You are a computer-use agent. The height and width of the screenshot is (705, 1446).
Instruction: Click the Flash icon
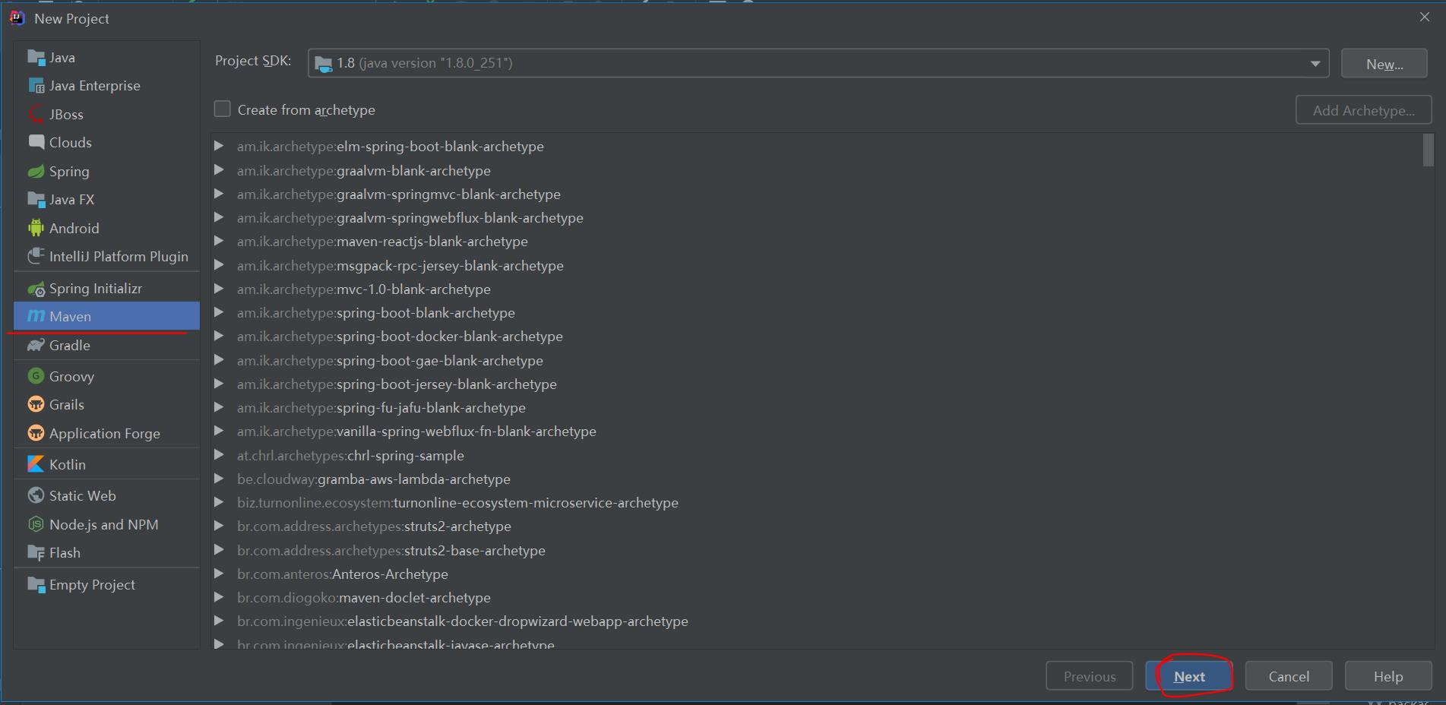pyautogui.click(x=36, y=553)
